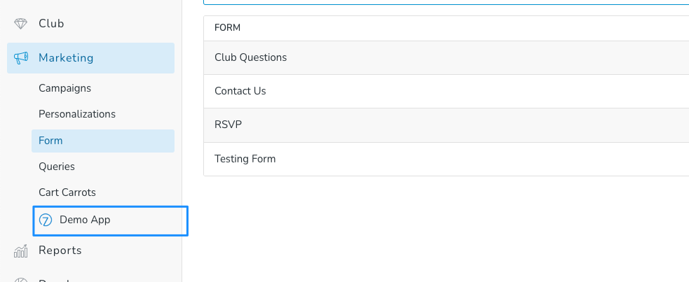Open the Testing Form entry
The width and height of the screenshot is (689, 282).
click(446, 160)
